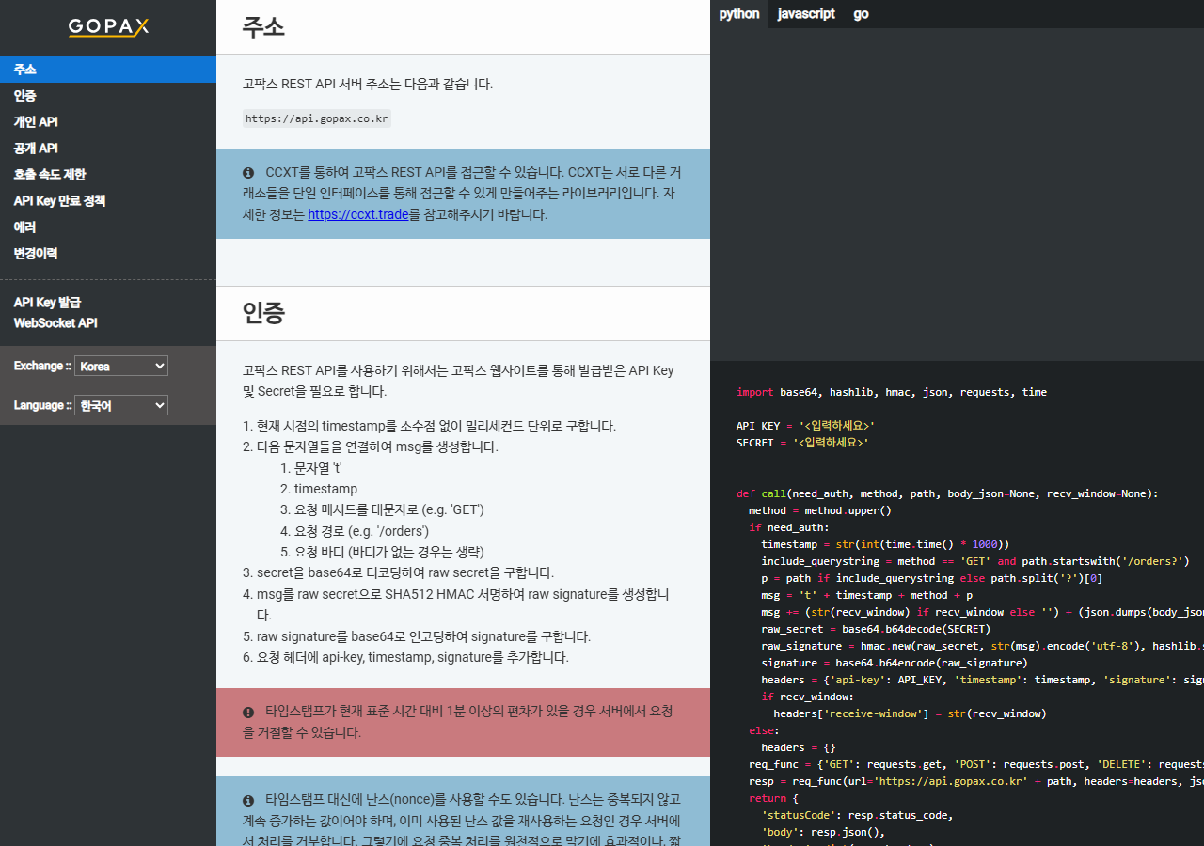Click the "headers['receive-window']" code line

tap(910, 713)
